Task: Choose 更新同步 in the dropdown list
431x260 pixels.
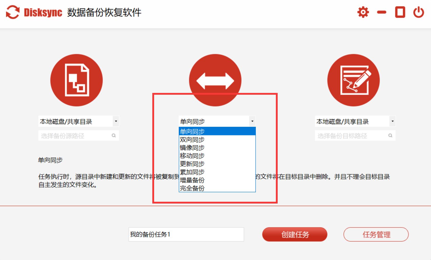Action: 192,164
